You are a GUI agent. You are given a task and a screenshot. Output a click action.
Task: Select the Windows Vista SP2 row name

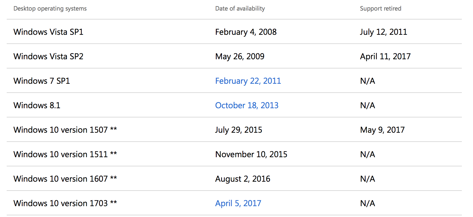click(x=48, y=56)
